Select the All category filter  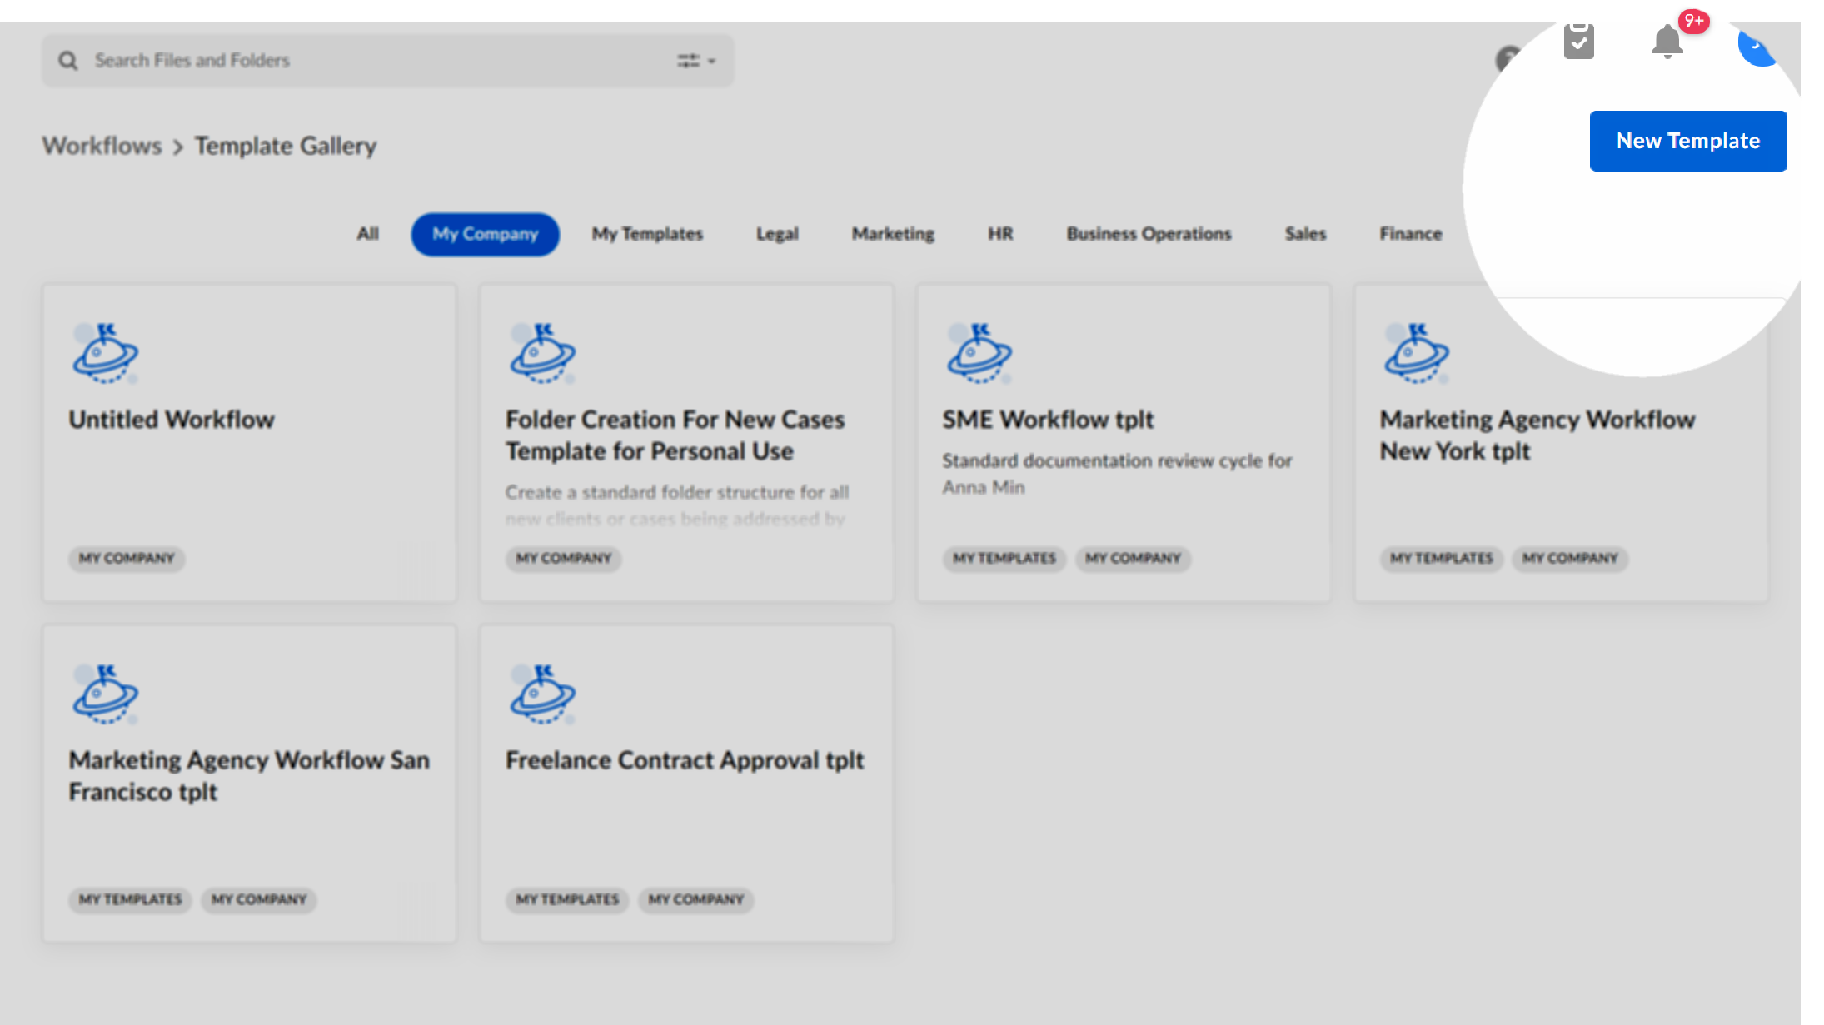pos(367,234)
